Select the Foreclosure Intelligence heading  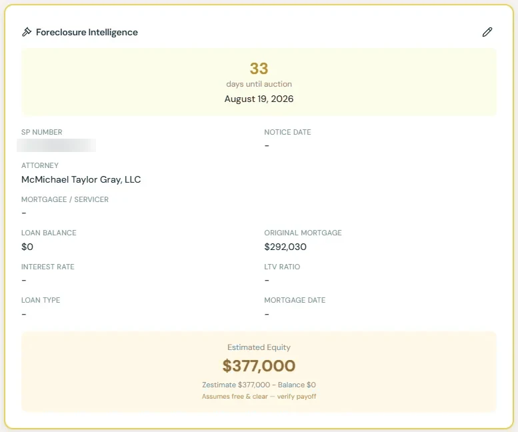coord(87,33)
